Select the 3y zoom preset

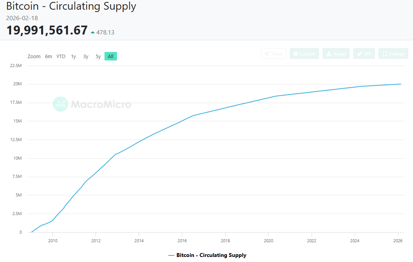coord(85,56)
